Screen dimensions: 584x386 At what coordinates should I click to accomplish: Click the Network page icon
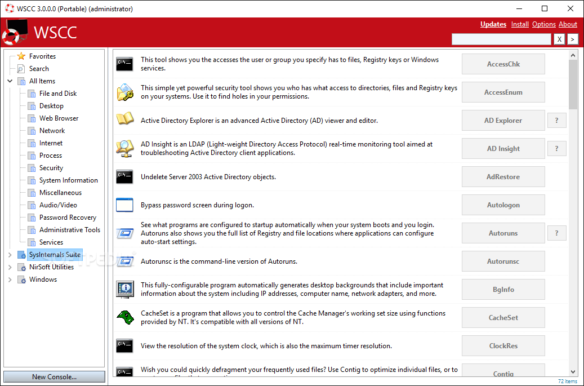tap(32, 131)
